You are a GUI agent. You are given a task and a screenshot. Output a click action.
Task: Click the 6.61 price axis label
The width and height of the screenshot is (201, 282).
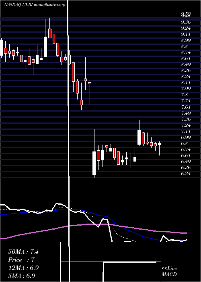tap(186, 156)
